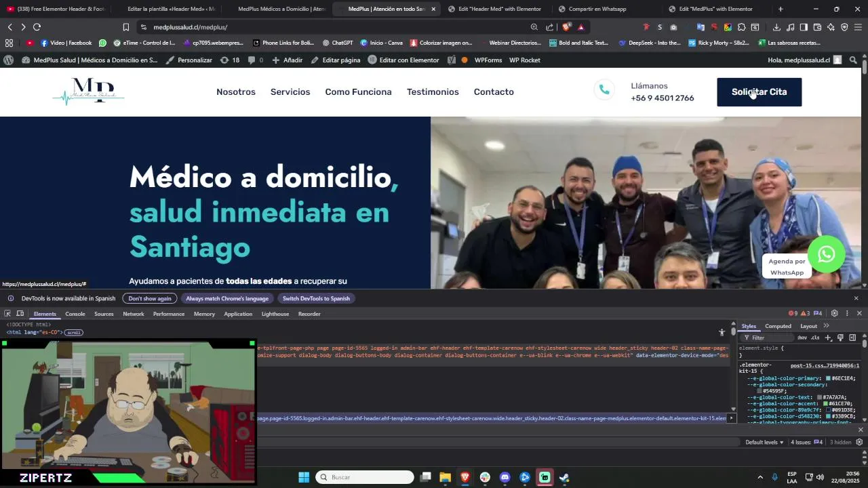Click the Windows taskbar Buscar search box

click(x=365, y=477)
